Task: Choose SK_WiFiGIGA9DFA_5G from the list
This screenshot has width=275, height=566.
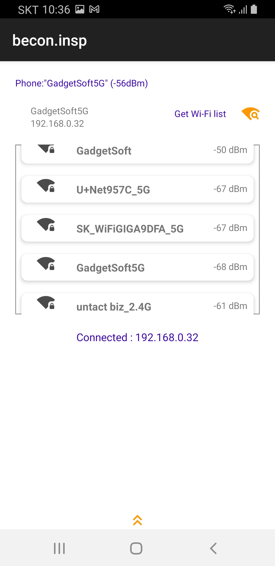Action: pyautogui.click(x=137, y=228)
